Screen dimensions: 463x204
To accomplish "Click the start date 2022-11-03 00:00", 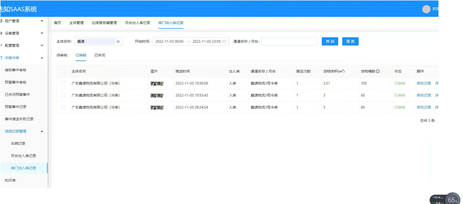I will (169, 41).
